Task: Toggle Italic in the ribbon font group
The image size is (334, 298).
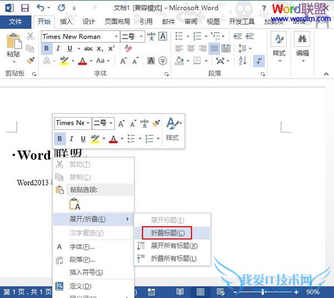Action: 58,48
